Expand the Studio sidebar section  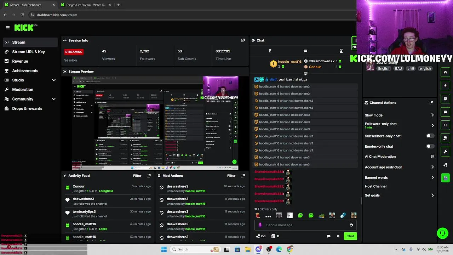54,80
